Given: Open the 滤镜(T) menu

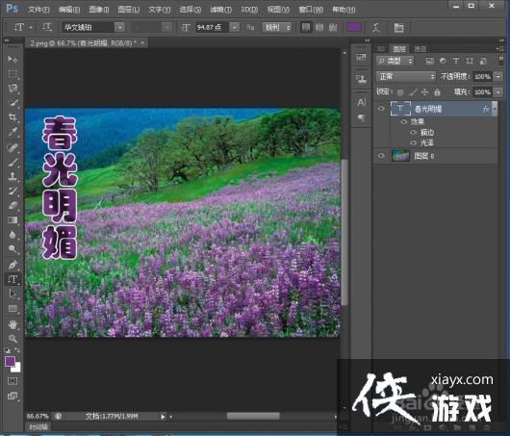Looking at the screenshot, I should click(x=220, y=10).
